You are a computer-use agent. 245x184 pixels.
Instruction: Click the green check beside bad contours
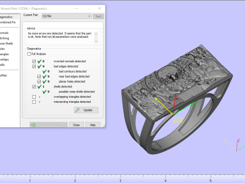(x=44, y=72)
